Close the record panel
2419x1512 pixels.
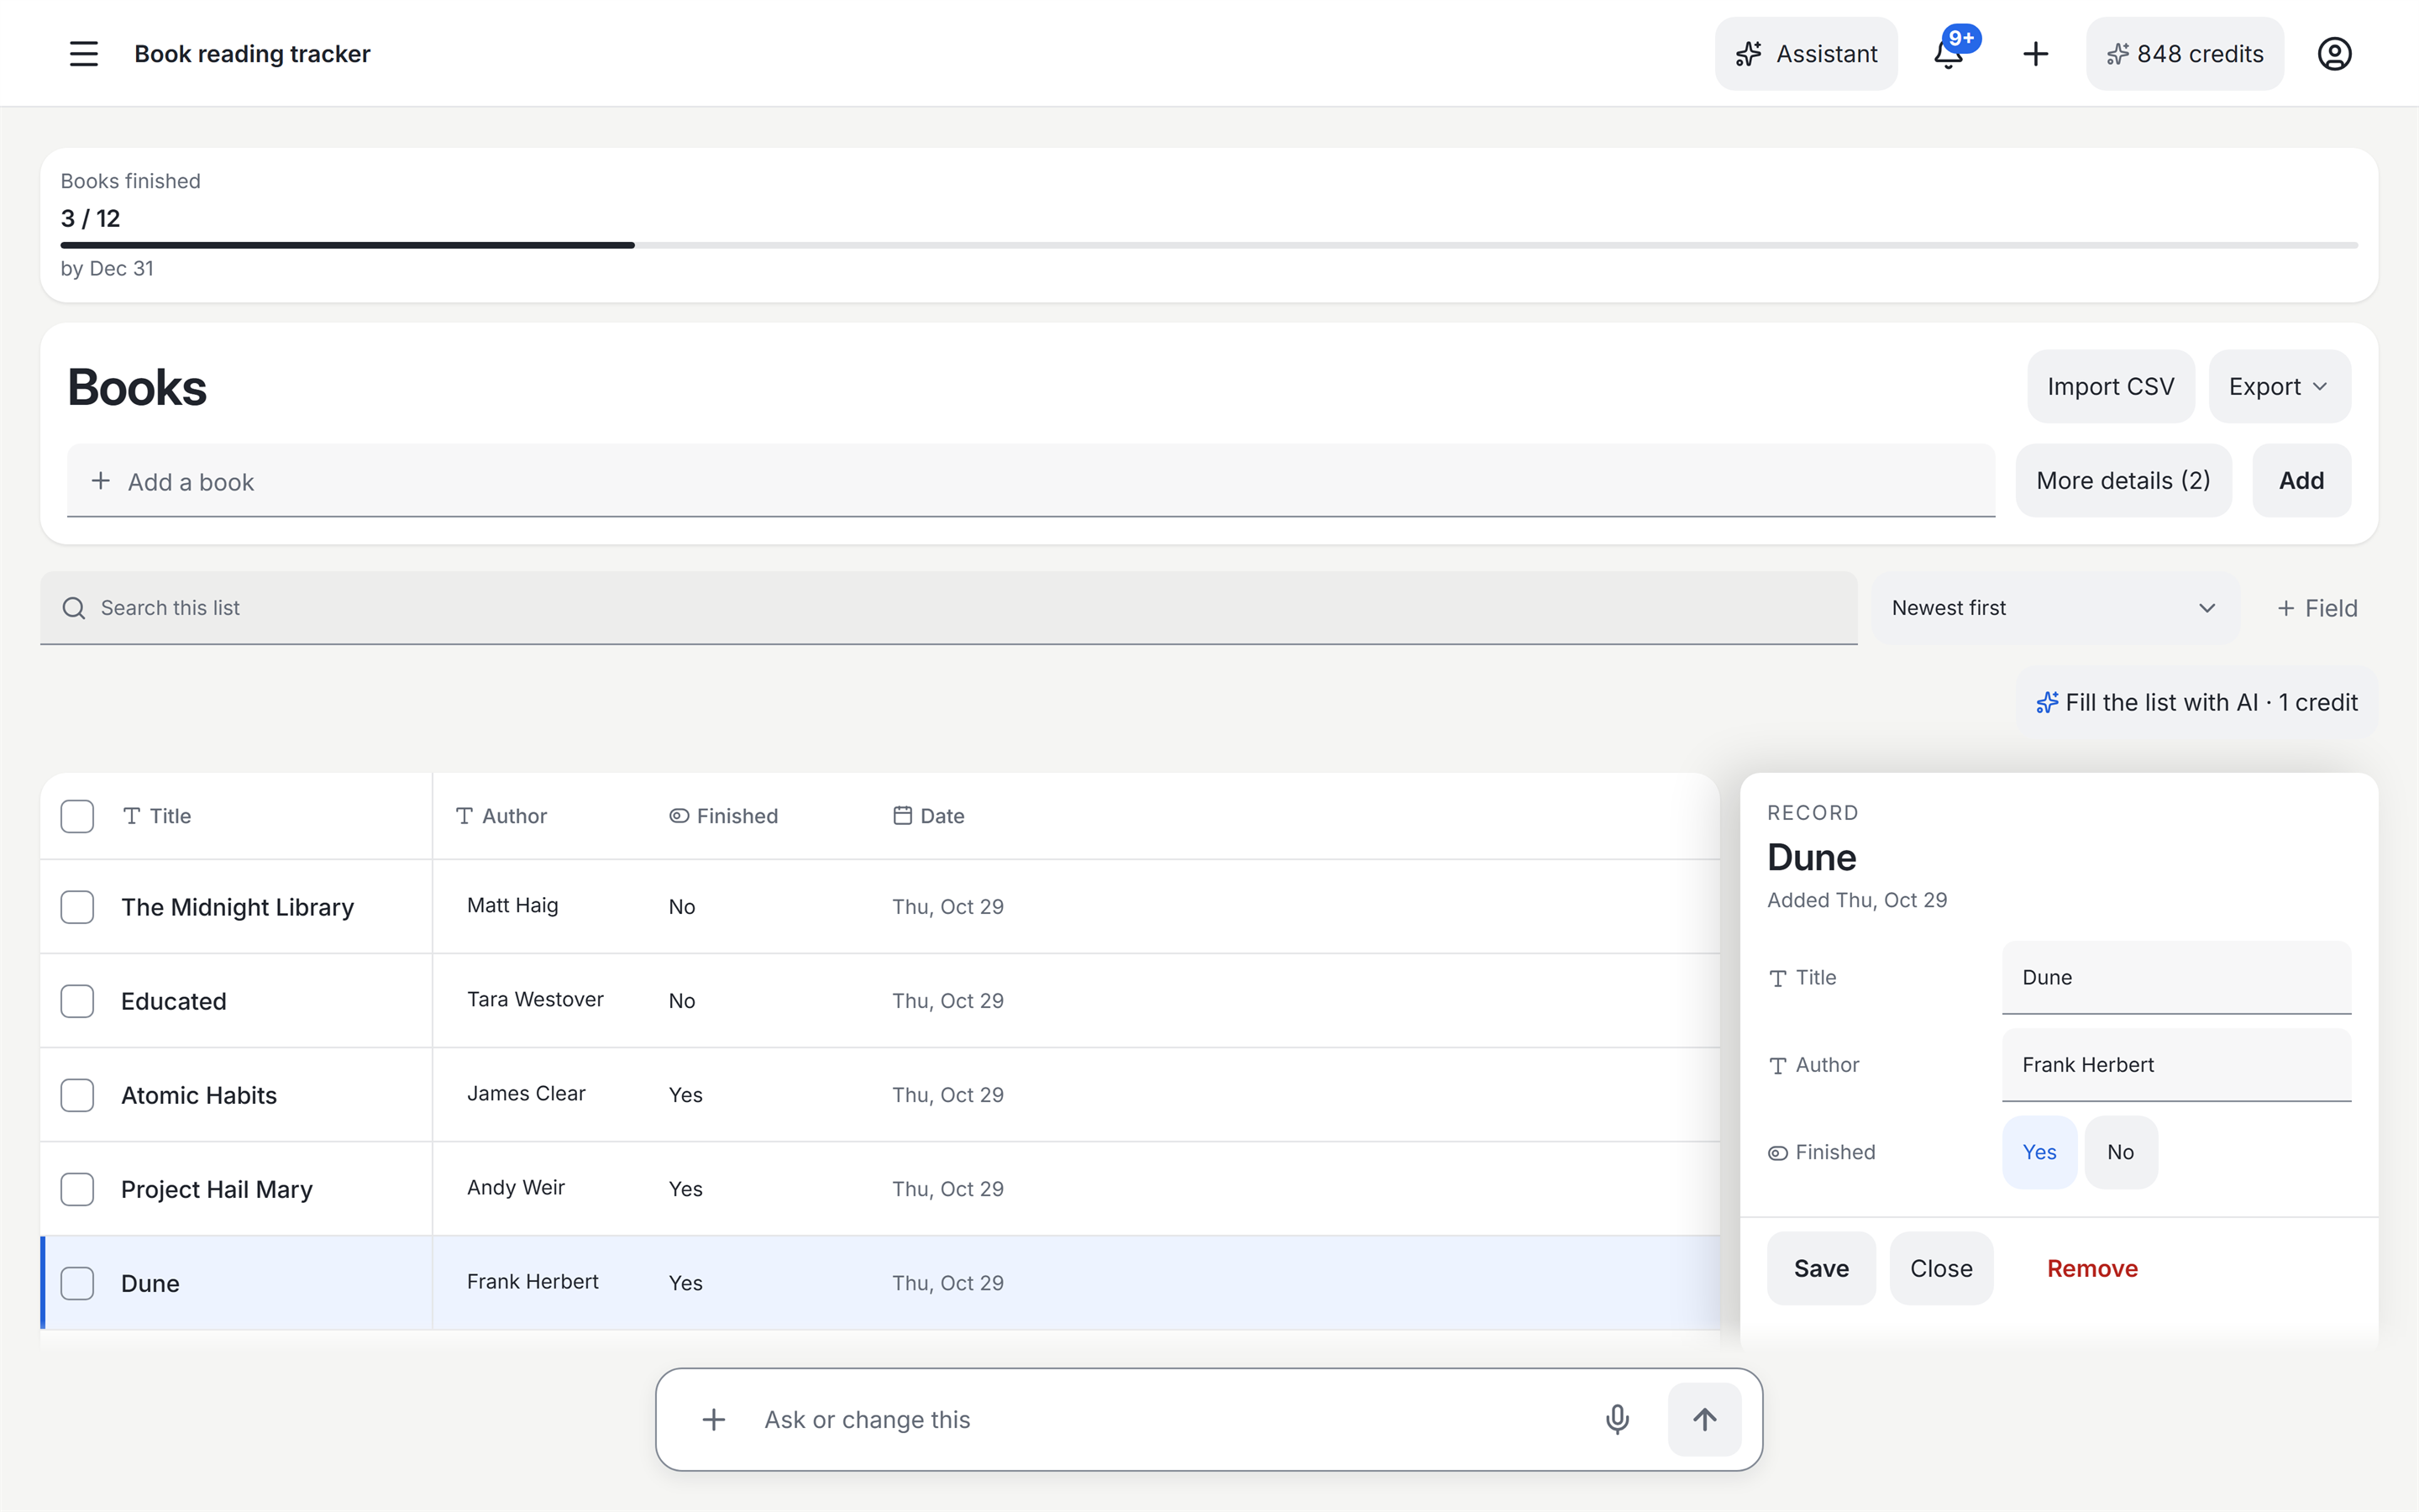coord(1941,1268)
